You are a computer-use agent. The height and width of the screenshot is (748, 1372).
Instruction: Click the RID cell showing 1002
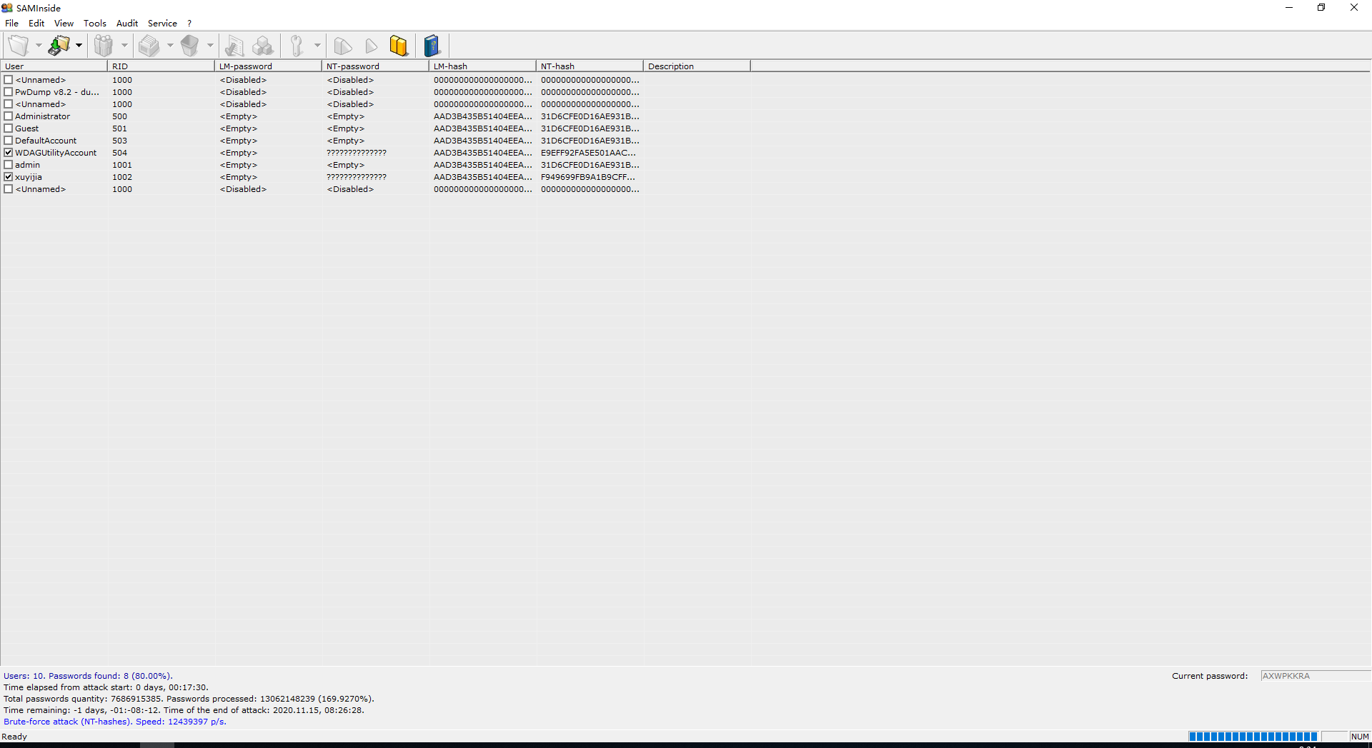122,177
